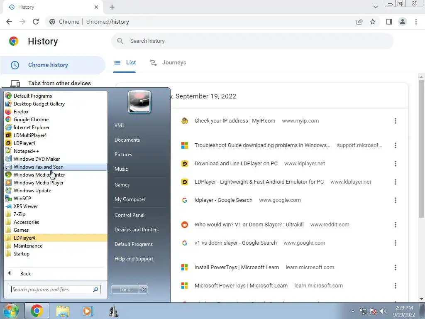Open more actions for MyIP.com entry

pos(396,121)
